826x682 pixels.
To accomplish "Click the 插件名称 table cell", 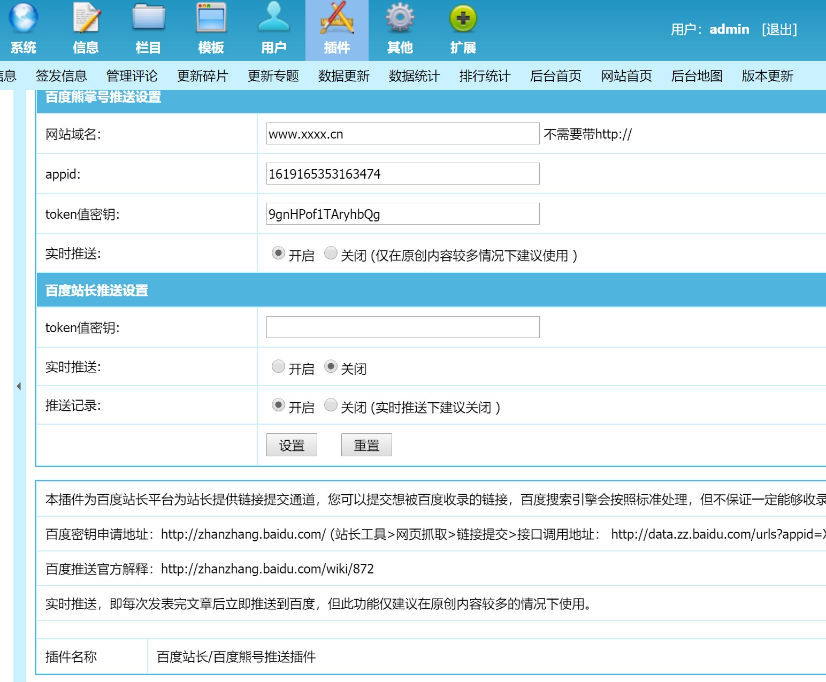I will point(91,656).
